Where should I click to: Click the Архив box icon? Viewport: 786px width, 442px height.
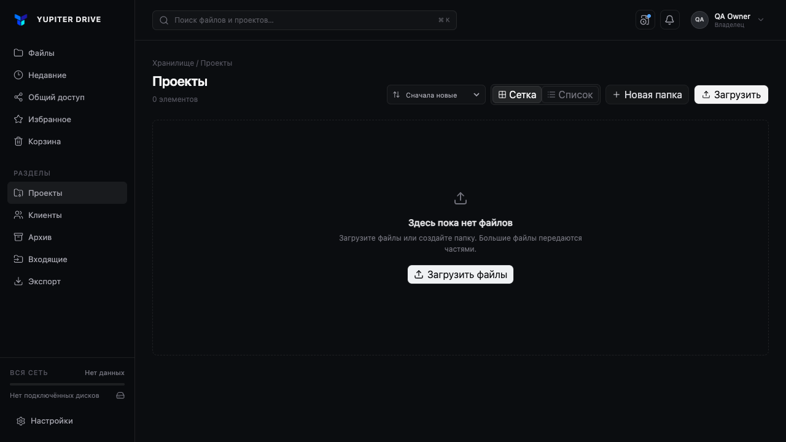pos(18,237)
